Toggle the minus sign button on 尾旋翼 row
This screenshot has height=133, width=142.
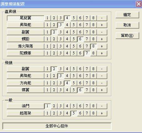tap(102, 18)
